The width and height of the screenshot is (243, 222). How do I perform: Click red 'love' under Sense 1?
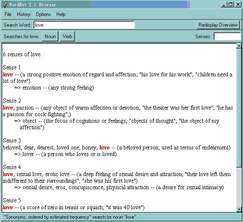point(8,75)
